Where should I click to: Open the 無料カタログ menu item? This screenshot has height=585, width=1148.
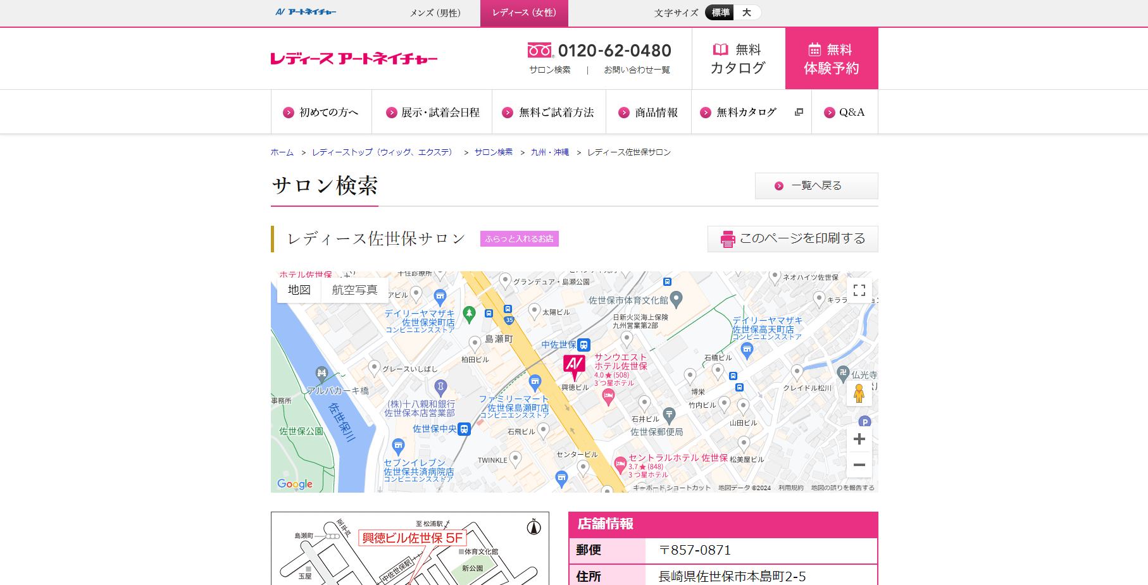pyautogui.click(x=752, y=112)
